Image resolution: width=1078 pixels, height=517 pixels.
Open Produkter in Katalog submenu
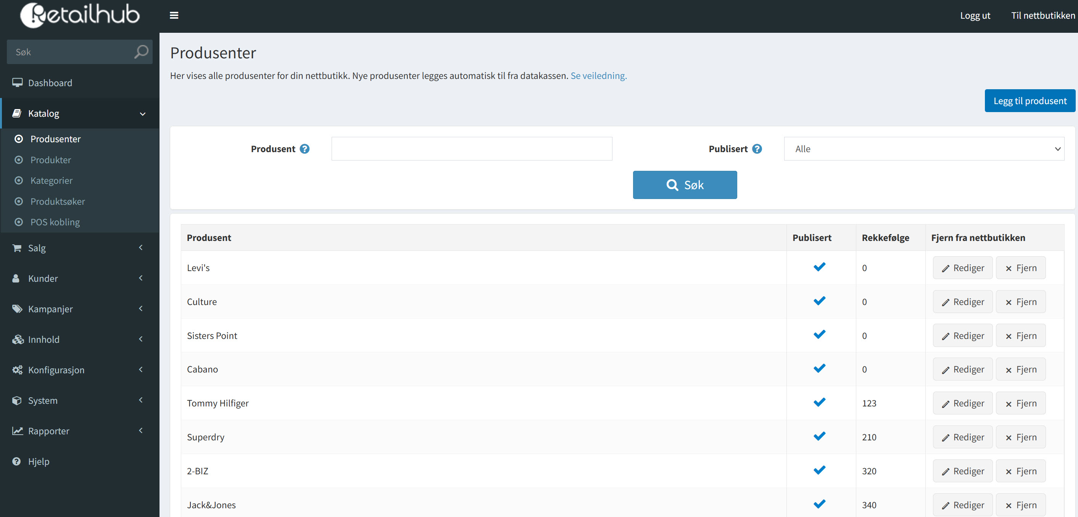(51, 160)
